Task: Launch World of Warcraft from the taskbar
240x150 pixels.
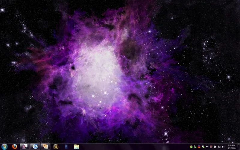Action: (x=56, y=147)
